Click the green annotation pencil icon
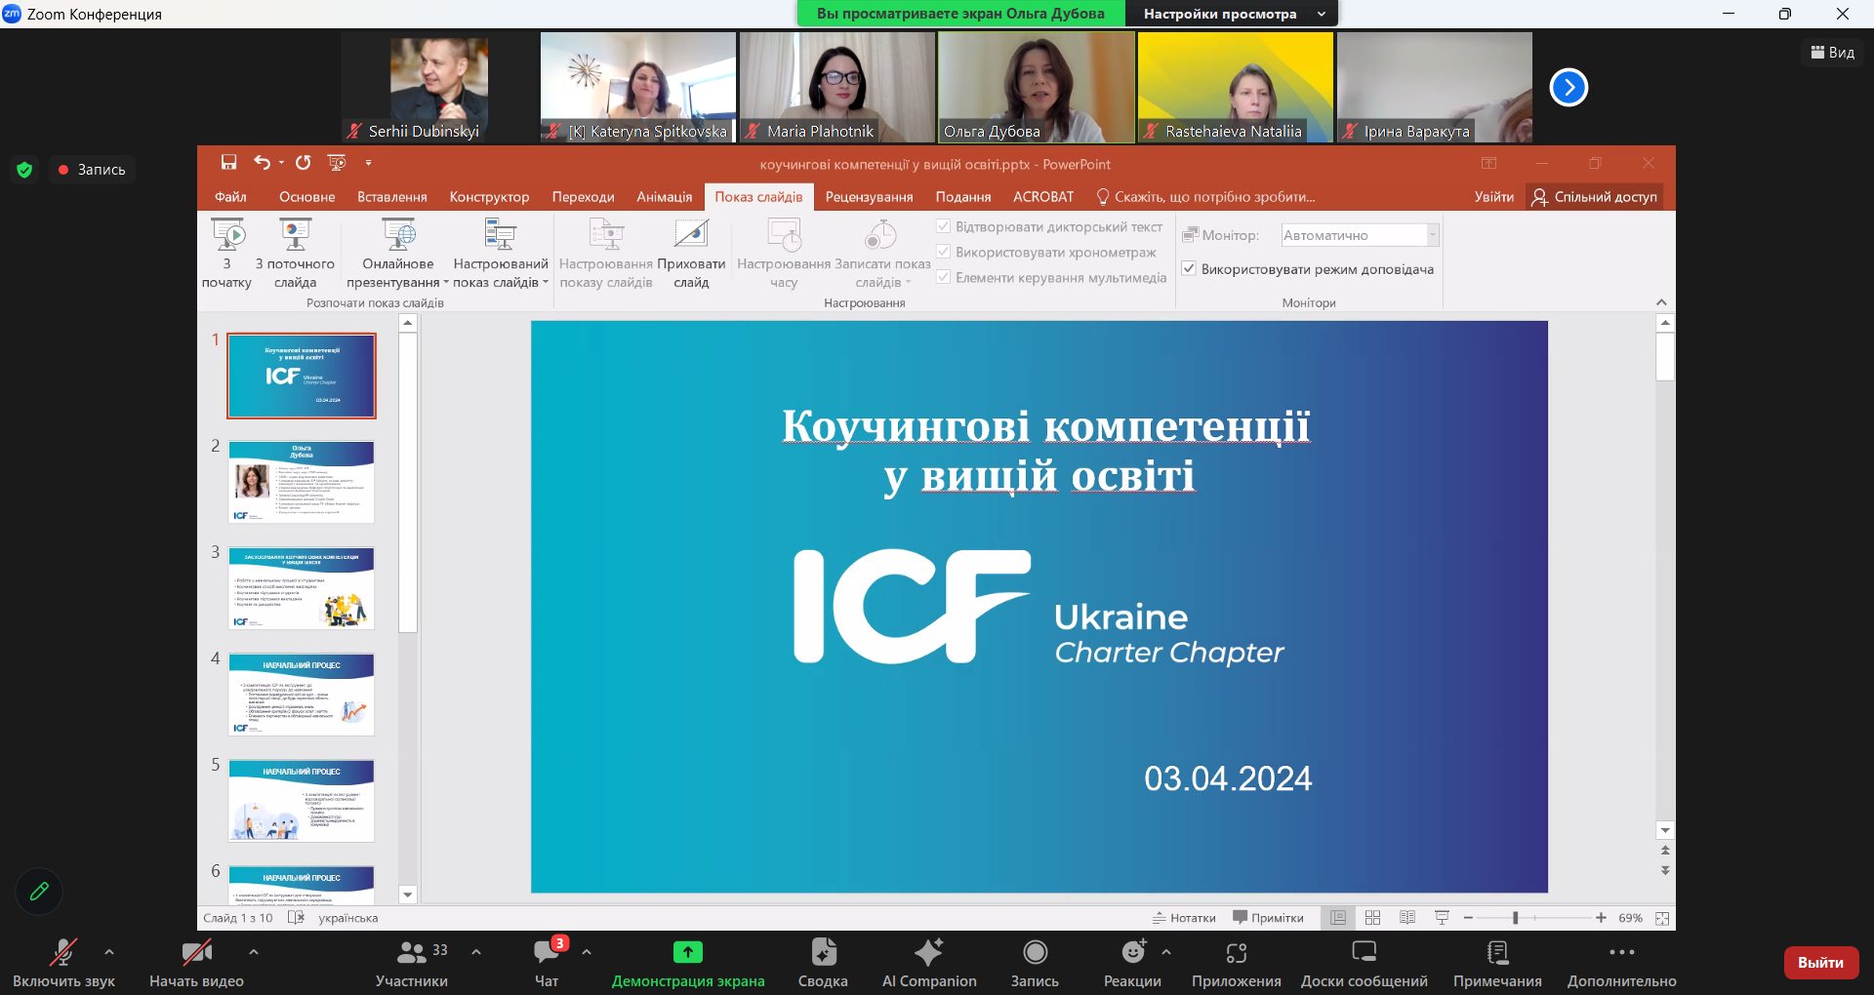The width and height of the screenshot is (1874, 995). [39, 891]
